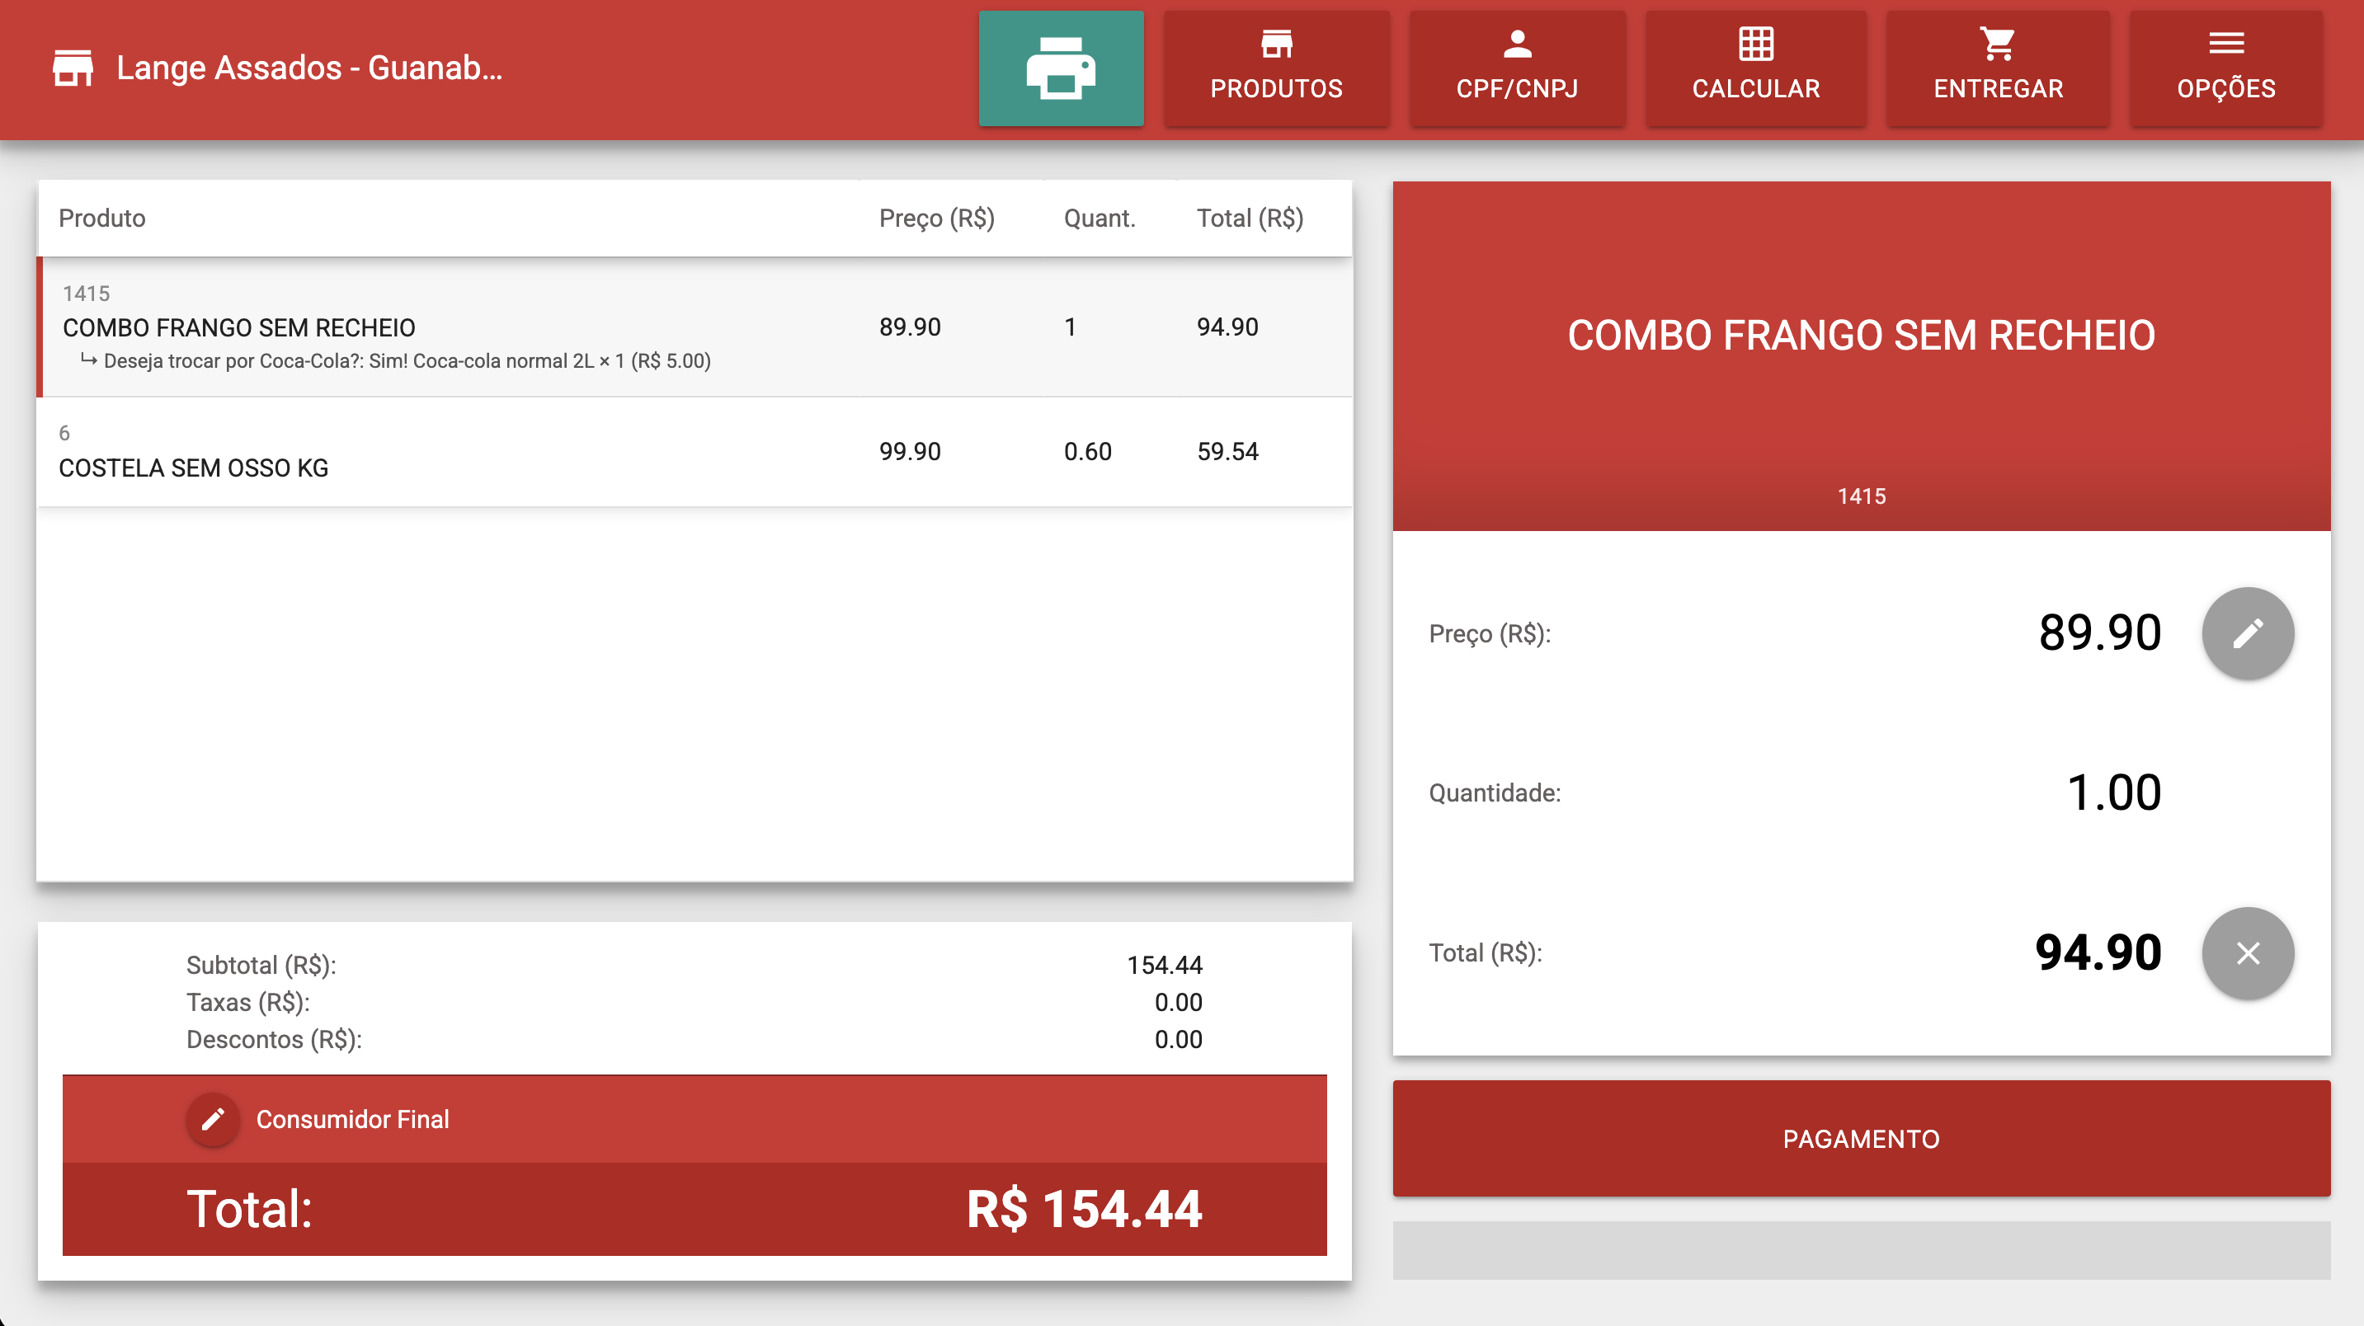Edit the price using the pencil icon
This screenshot has height=1326, width=2364.
[2247, 632]
